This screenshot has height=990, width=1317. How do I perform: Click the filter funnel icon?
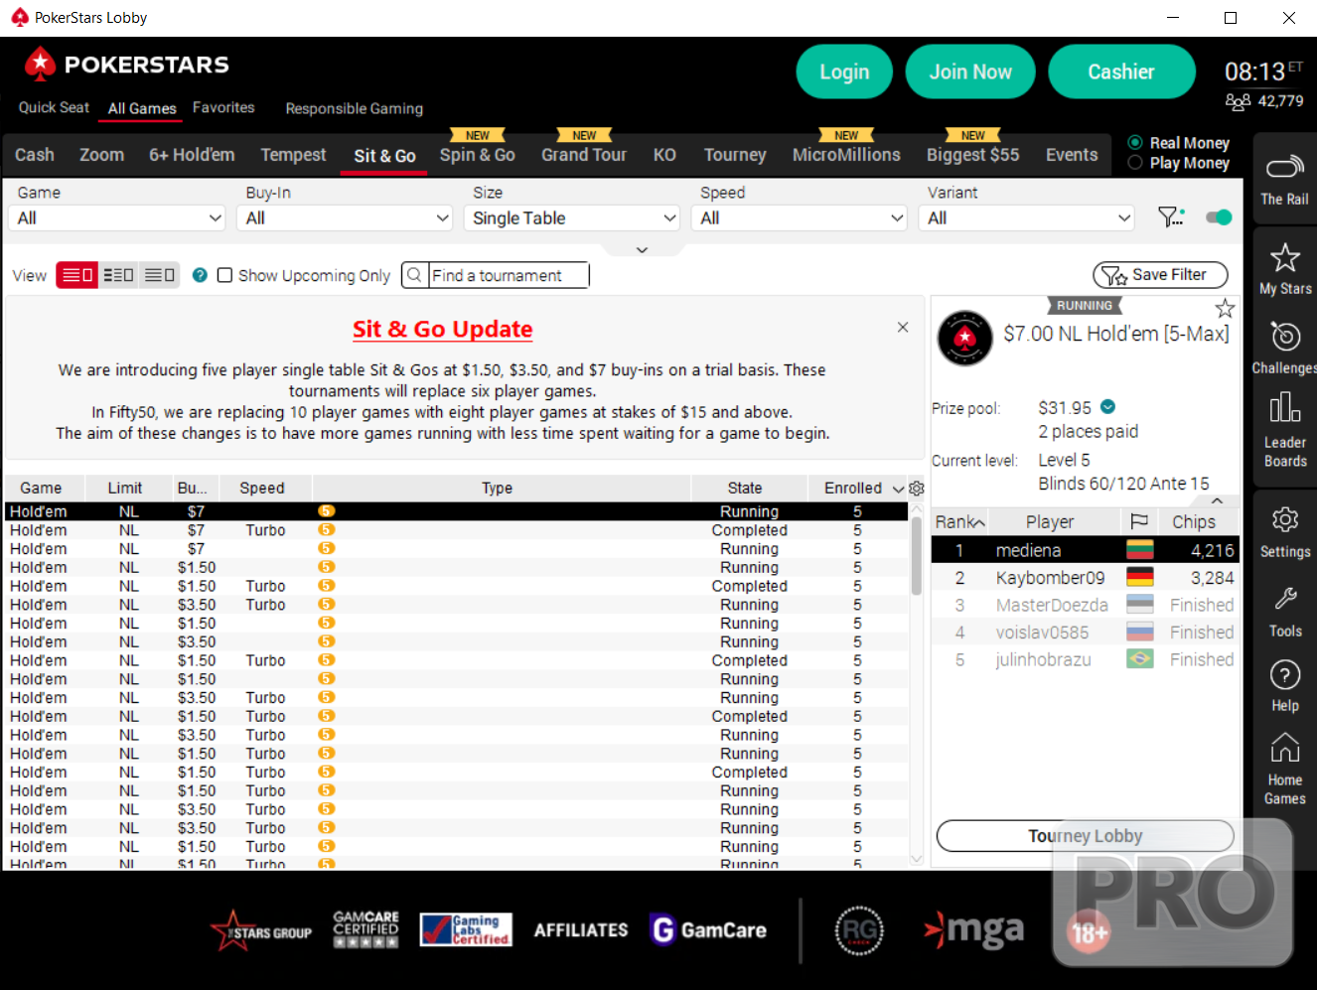1171,217
